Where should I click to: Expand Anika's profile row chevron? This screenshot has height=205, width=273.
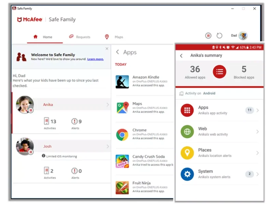tap(107, 105)
